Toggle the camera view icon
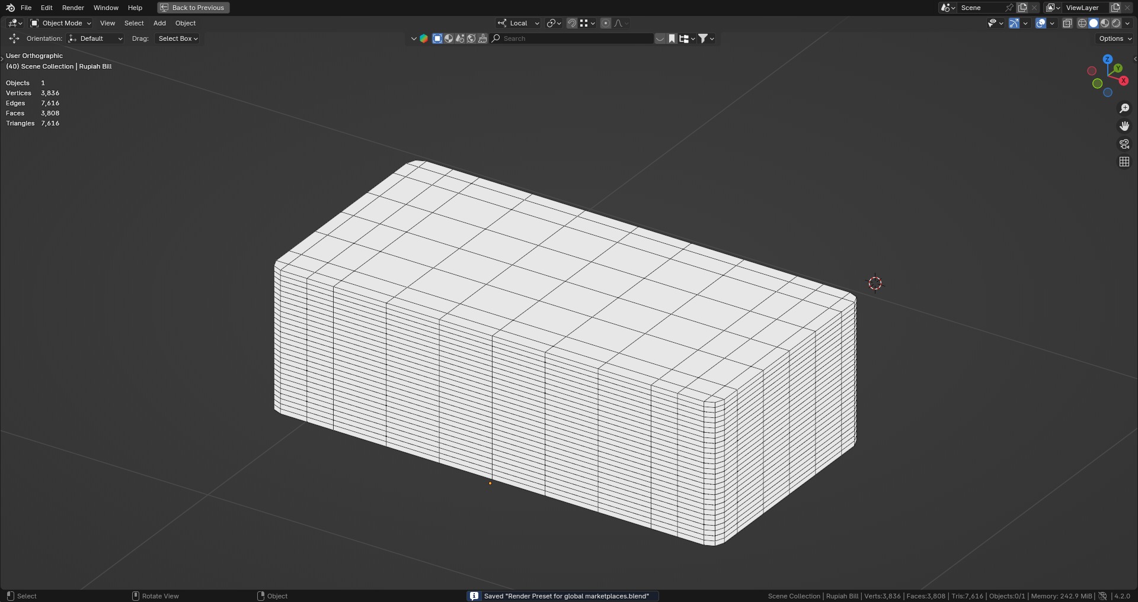 click(1124, 144)
